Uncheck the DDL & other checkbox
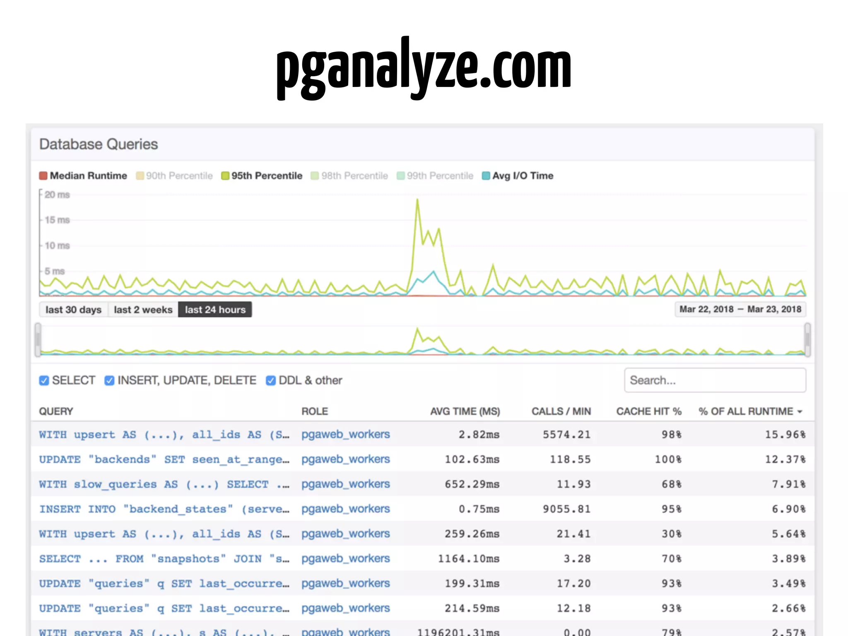Viewport: 848px width, 636px height. (271, 381)
